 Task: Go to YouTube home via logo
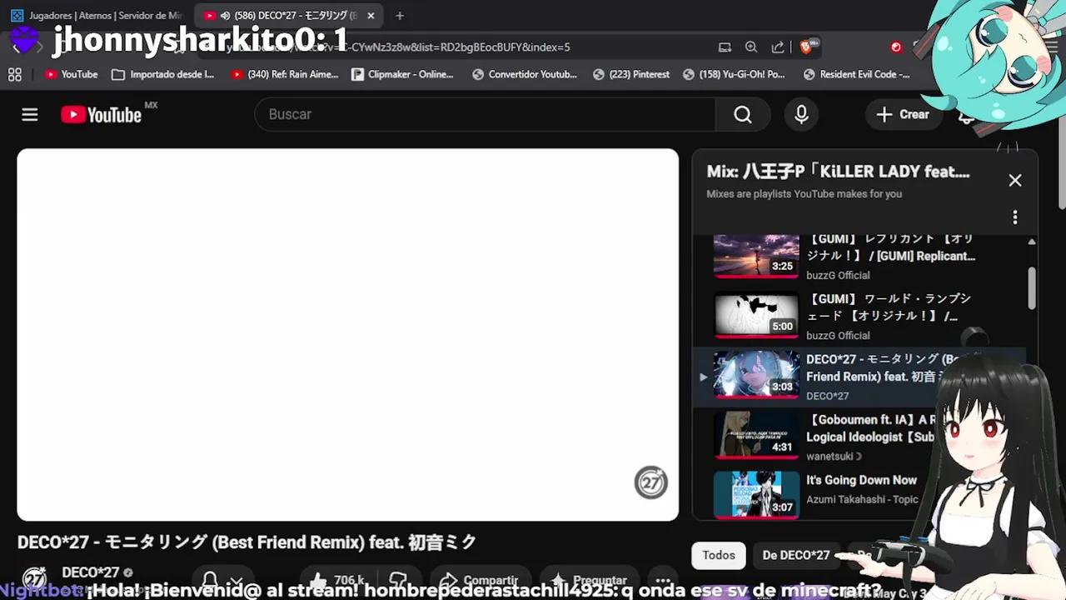(102, 115)
